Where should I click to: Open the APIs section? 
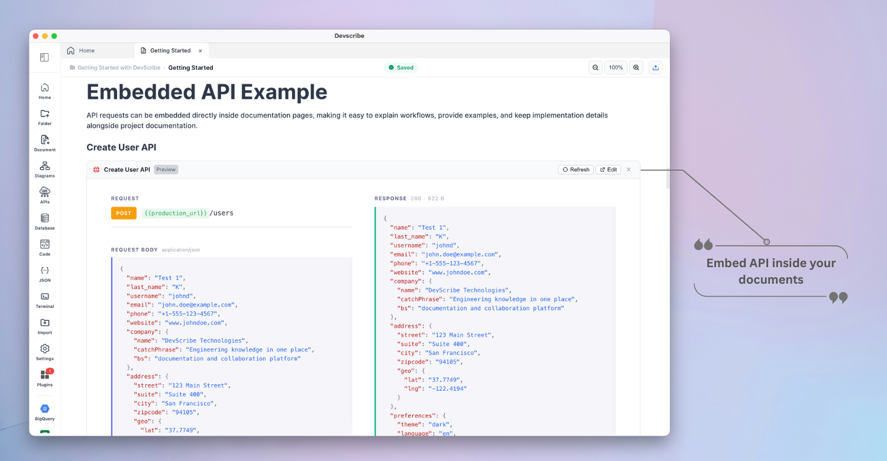[45, 195]
